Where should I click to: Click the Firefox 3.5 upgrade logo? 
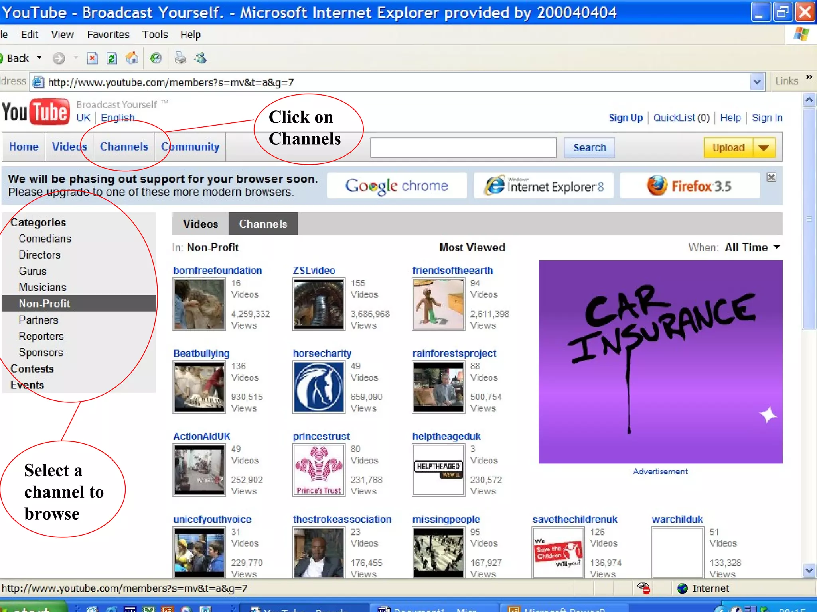pyautogui.click(x=690, y=186)
